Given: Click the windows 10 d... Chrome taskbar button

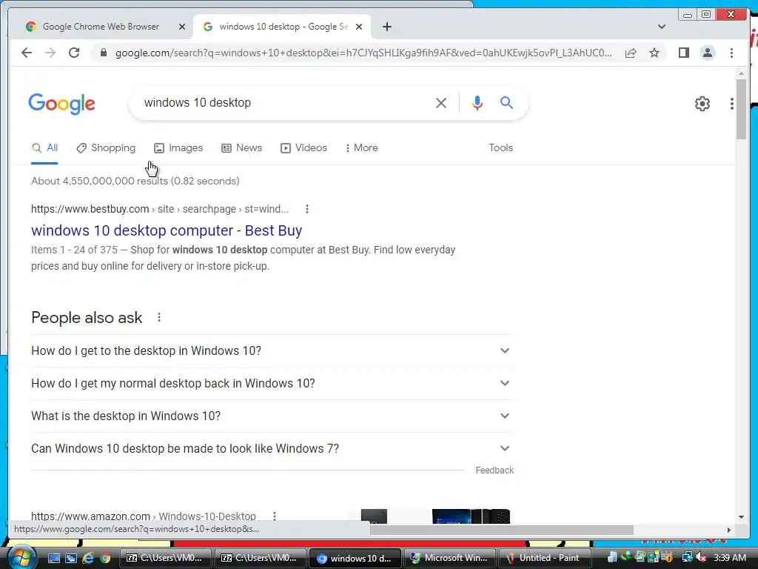Looking at the screenshot, I should (355, 558).
